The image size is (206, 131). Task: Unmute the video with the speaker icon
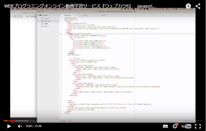tap(20, 126)
